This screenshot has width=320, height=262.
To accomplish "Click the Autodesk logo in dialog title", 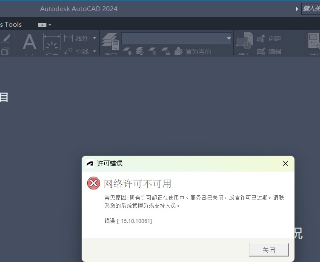I will [x=90, y=163].
